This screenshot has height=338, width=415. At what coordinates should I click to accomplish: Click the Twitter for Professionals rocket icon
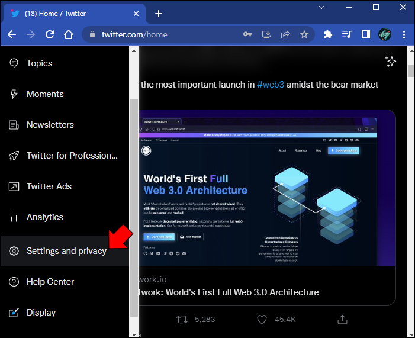(14, 156)
